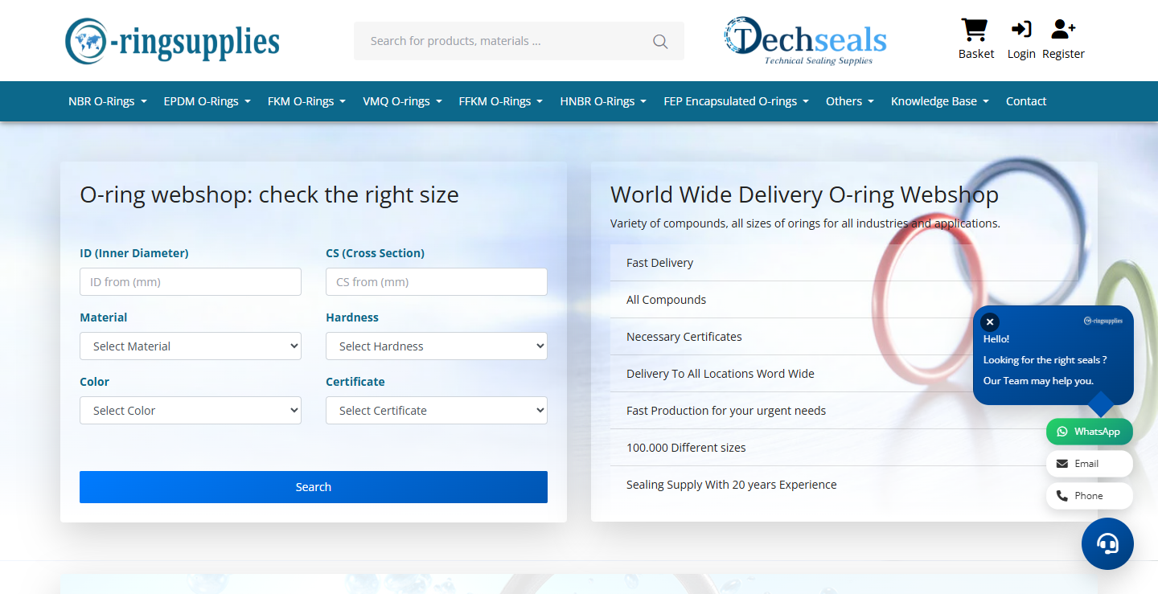Click the blue Search button

[x=314, y=487]
